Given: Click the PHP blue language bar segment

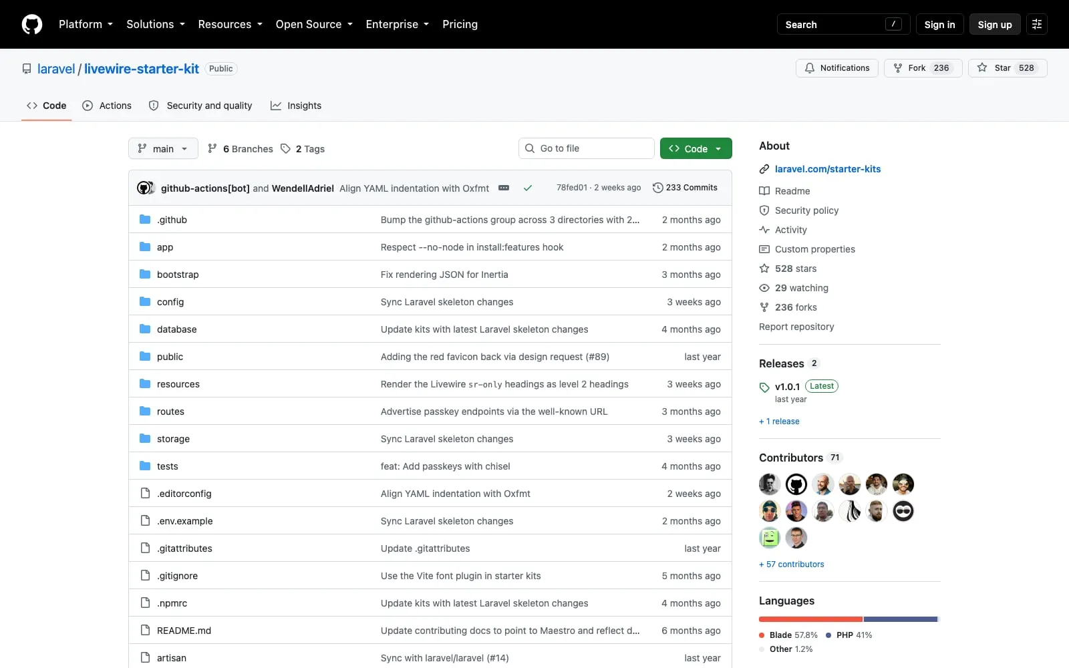Looking at the screenshot, I should click(x=901, y=619).
